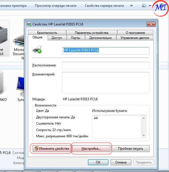
Task: Open Настройка... printer preferences
Action: tap(91, 149)
